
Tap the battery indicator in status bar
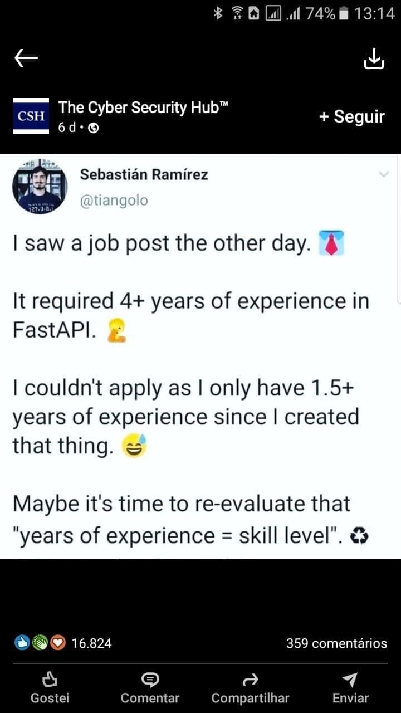pos(344,14)
